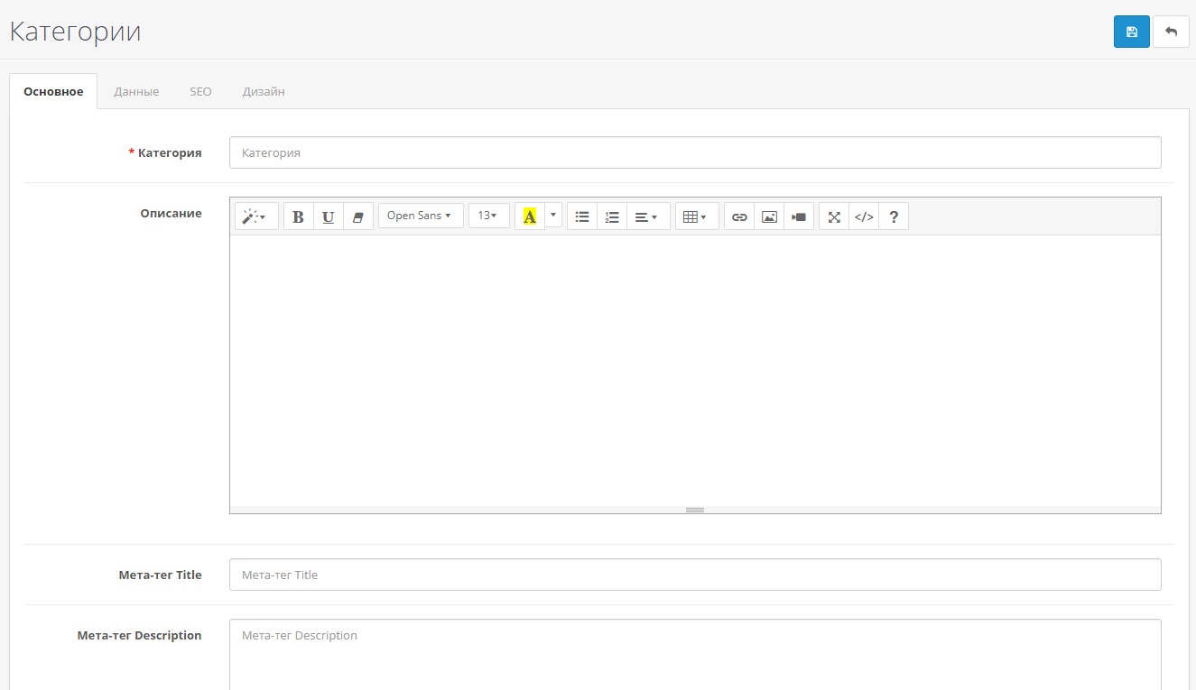Screen dimensions: 1196x690
Task: Insert an ordered numbered list
Action: pyautogui.click(x=612, y=216)
